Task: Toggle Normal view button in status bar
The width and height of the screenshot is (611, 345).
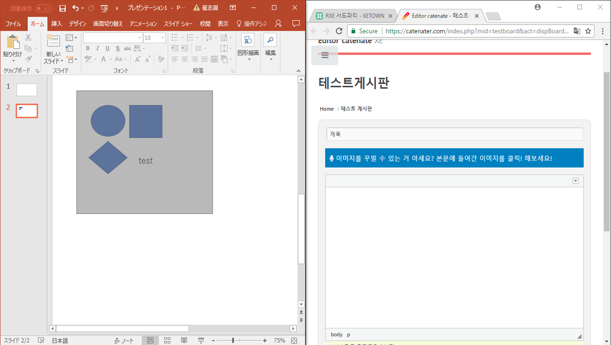Action: (151, 341)
